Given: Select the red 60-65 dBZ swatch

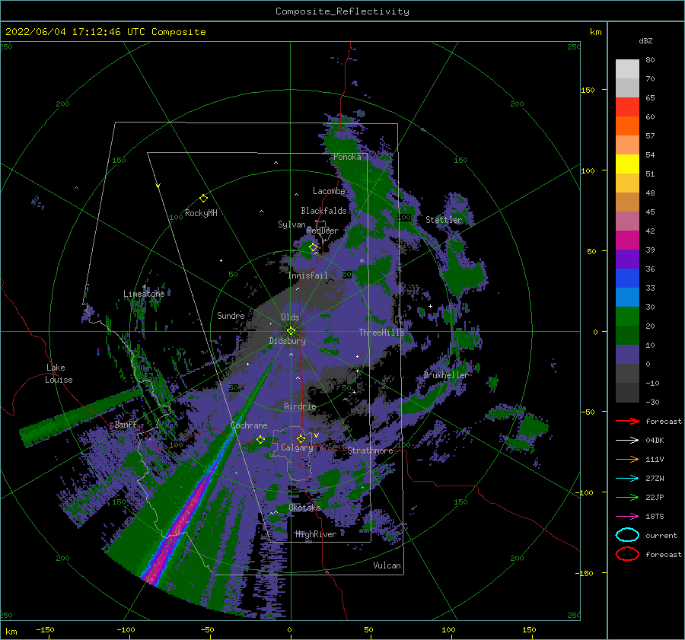Looking at the screenshot, I should pyautogui.click(x=627, y=107).
